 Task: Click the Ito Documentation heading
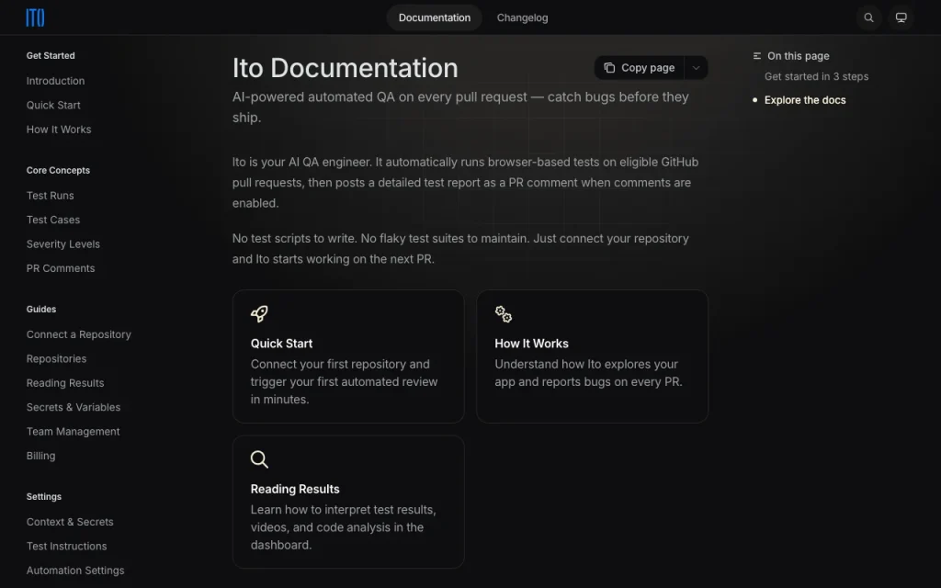point(346,68)
